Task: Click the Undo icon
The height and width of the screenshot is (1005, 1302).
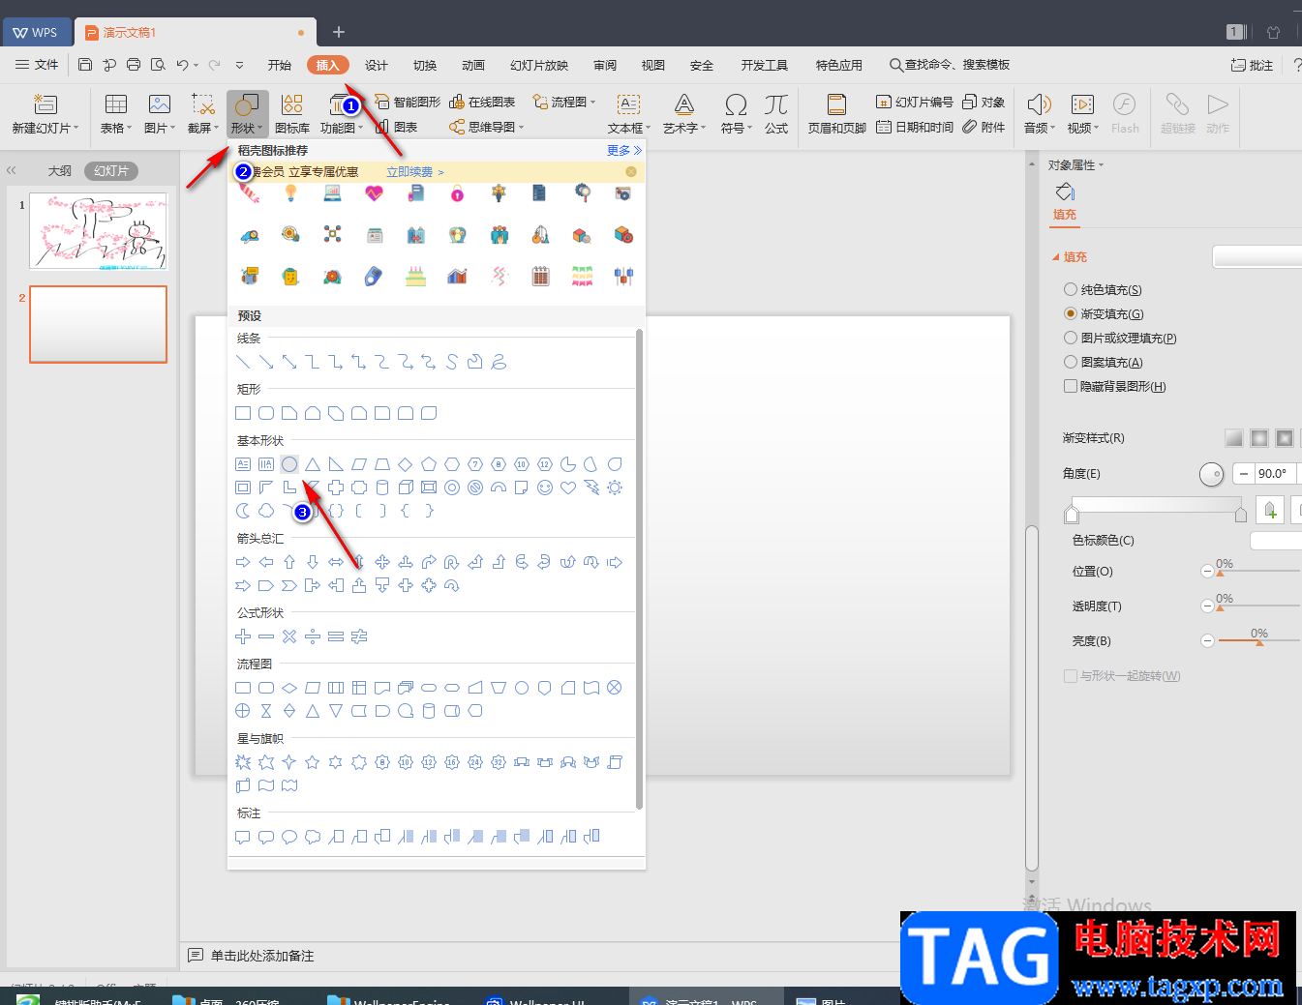Action: [182, 65]
